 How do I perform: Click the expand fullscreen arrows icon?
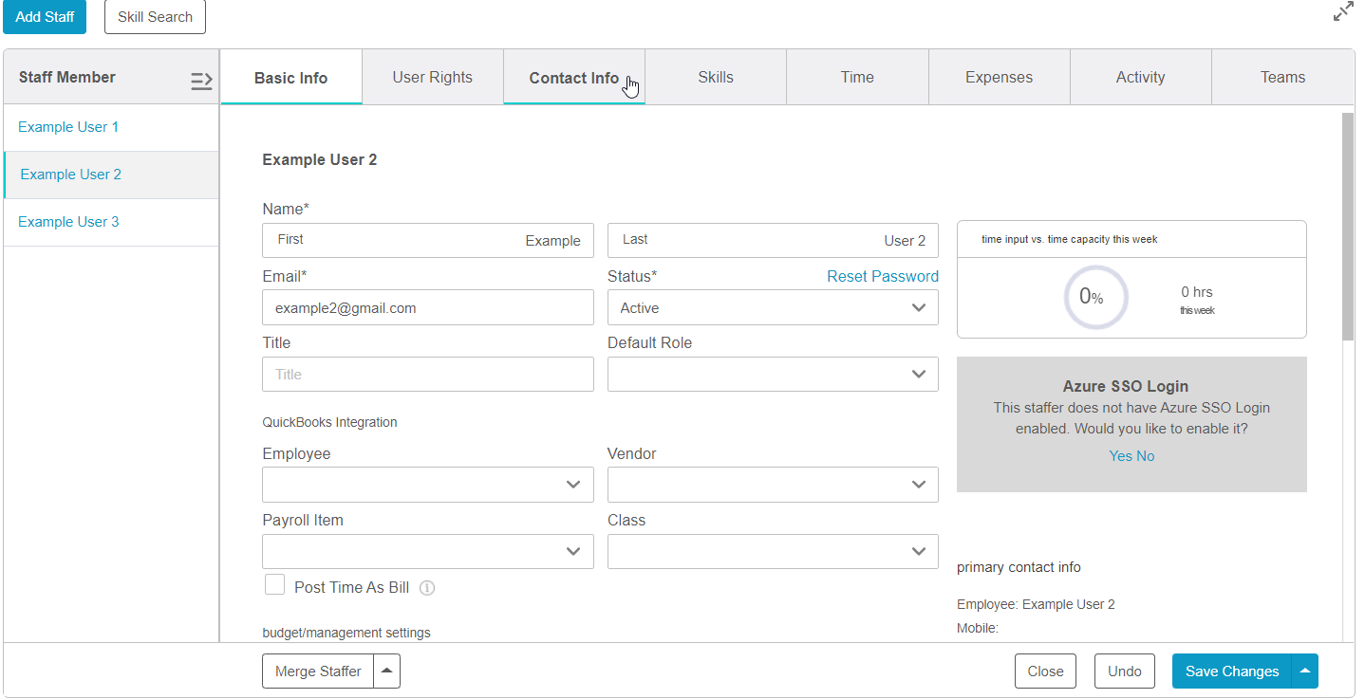click(1343, 12)
